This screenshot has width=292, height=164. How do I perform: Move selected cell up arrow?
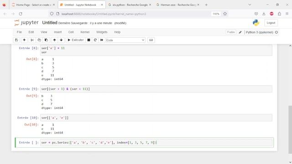point(54,40)
